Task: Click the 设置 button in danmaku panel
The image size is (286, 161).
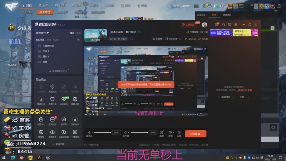Action: pyautogui.click(x=242, y=97)
